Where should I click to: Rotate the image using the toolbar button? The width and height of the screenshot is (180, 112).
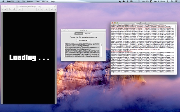46,9
